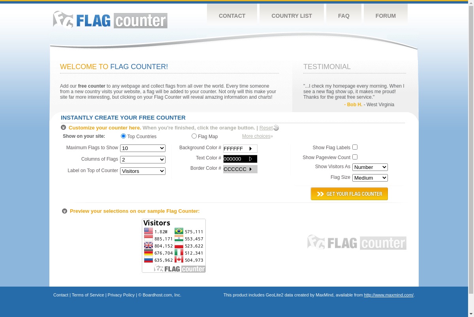Click the Germany flag in preview counter
The width and height of the screenshot is (474, 317).
tap(149, 253)
